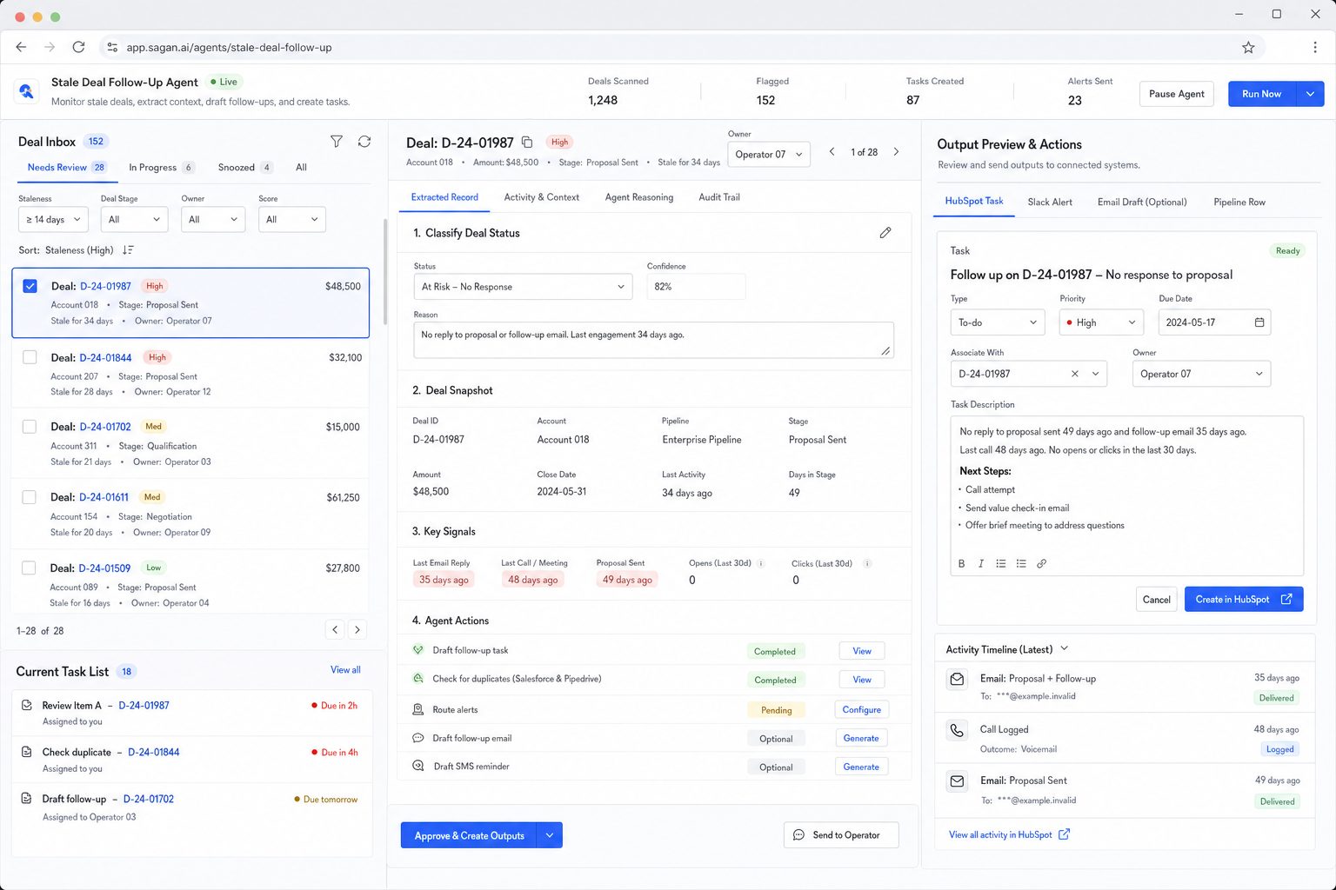The width and height of the screenshot is (1336, 890).
Task: Go to previous inbox page
Action: (335, 630)
